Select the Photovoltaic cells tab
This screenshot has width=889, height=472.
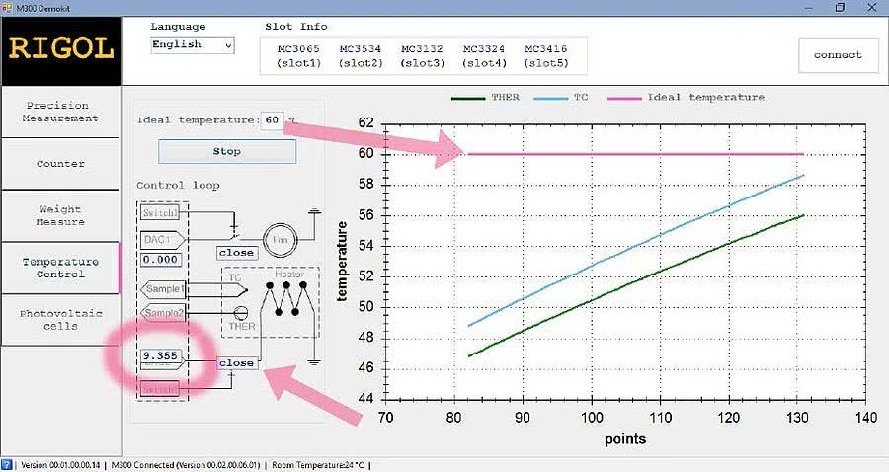coord(61,319)
